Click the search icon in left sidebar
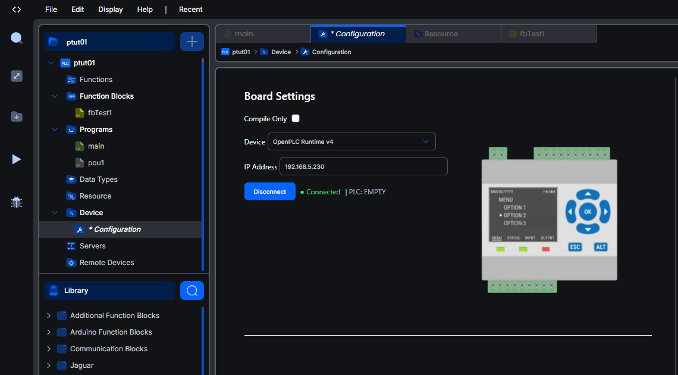 (x=17, y=38)
